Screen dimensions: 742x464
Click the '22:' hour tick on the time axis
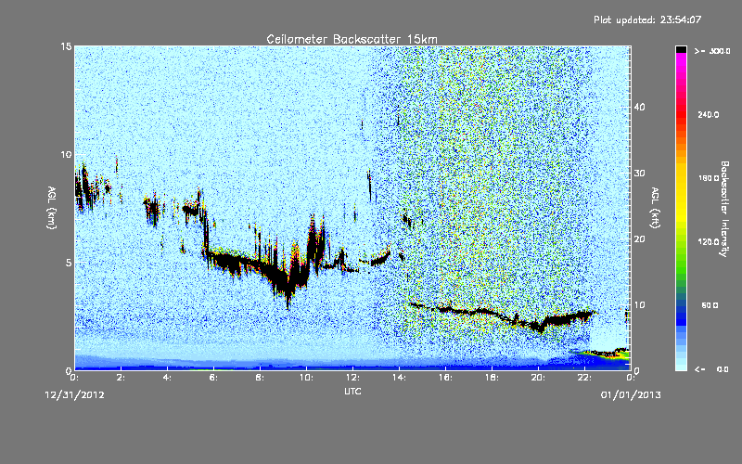pyautogui.click(x=584, y=378)
